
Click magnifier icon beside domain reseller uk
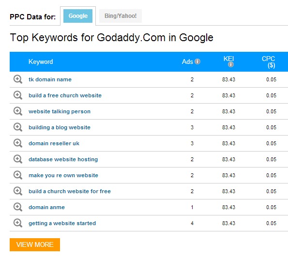(x=18, y=143)
